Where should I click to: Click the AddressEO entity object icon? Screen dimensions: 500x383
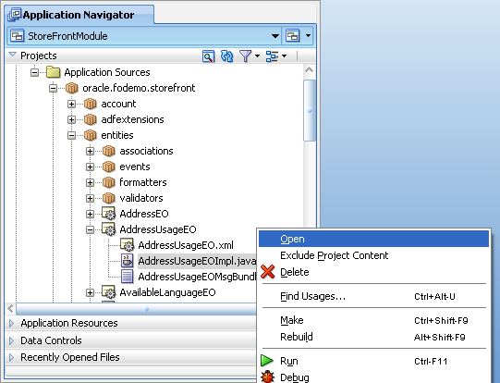pos(108,213)
